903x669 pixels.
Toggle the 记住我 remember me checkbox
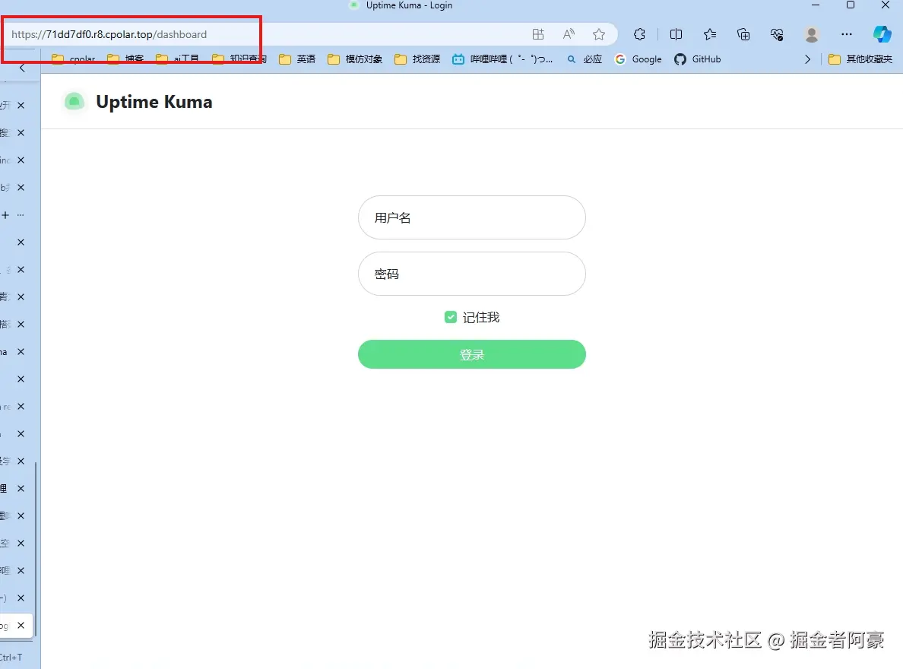pos(450,317)
